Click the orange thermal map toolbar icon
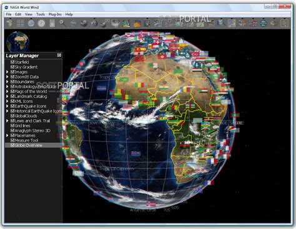Image resolution: width=296 pixels, height=229 pixels. click(137, 23)
